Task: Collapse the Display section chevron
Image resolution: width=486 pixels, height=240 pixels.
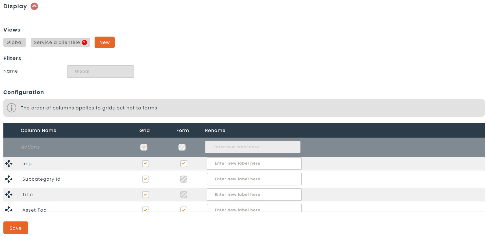Action: 34,6
